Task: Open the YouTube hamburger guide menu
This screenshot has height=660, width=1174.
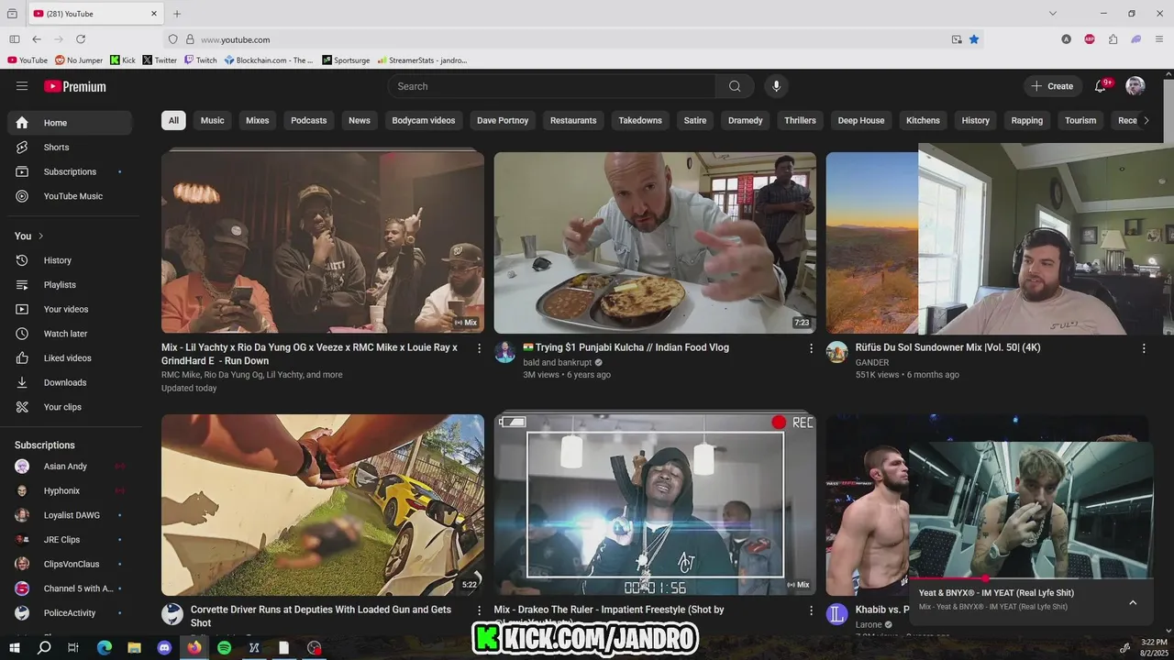Action: click(x=22, y=86)
